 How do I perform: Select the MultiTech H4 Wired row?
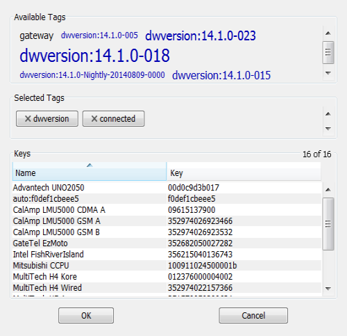(x=167, y=288)
